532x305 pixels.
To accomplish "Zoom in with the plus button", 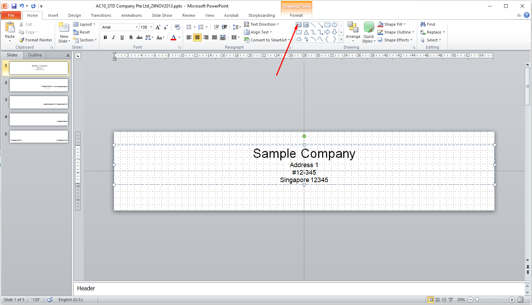I will pos(512,300).
